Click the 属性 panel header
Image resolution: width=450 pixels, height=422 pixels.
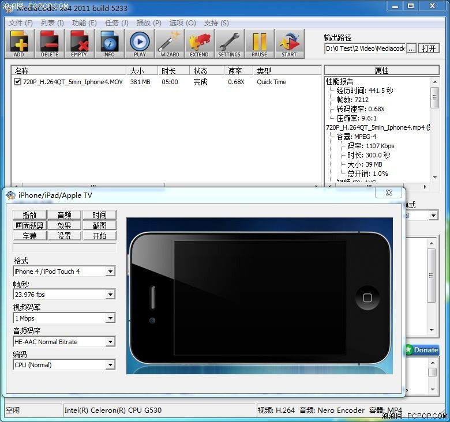pos(382,70)
